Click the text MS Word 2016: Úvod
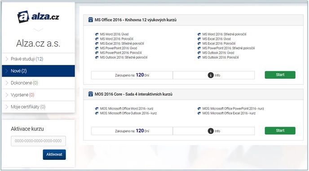309x171 pixels. pyautogui.click(x=114, y=34)
